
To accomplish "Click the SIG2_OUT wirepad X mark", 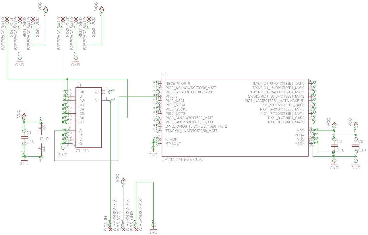I will tap(63, 19).
